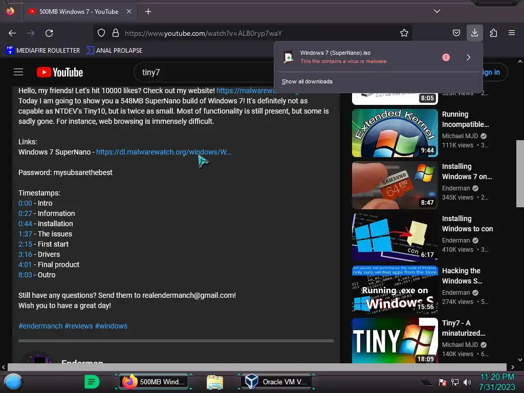Viewport: 524px width, 393px height.
Task: Jump to 8:03 Outro timestamp
Action: pyautogui.click(x=25, y=275)
